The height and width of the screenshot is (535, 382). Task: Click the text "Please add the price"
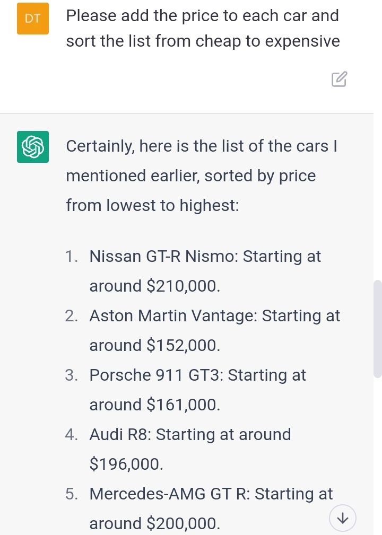[143, 16]
